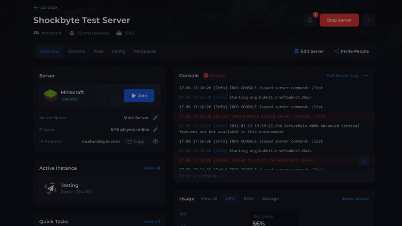Switch usage to RAM
Screen dimensions: 402x226
[249, 198]
